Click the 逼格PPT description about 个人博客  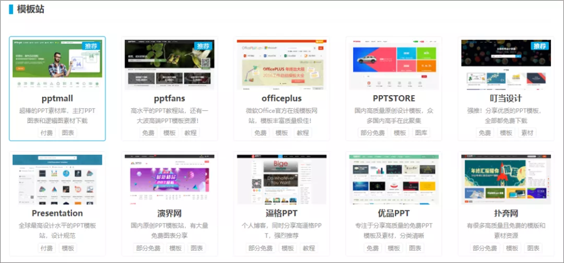pos(281,231)
